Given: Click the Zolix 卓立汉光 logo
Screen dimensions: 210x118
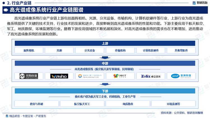Looking at the screenshot, I should click(151, 76).
